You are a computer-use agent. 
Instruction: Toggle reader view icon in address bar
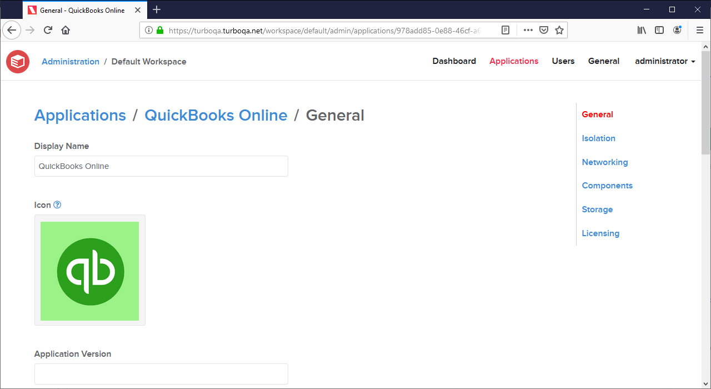tap(505, 31)
